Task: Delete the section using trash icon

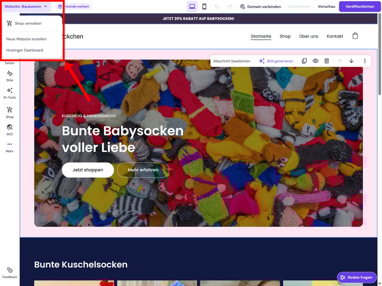Action: pyautogui.click(x=327, y=61)
